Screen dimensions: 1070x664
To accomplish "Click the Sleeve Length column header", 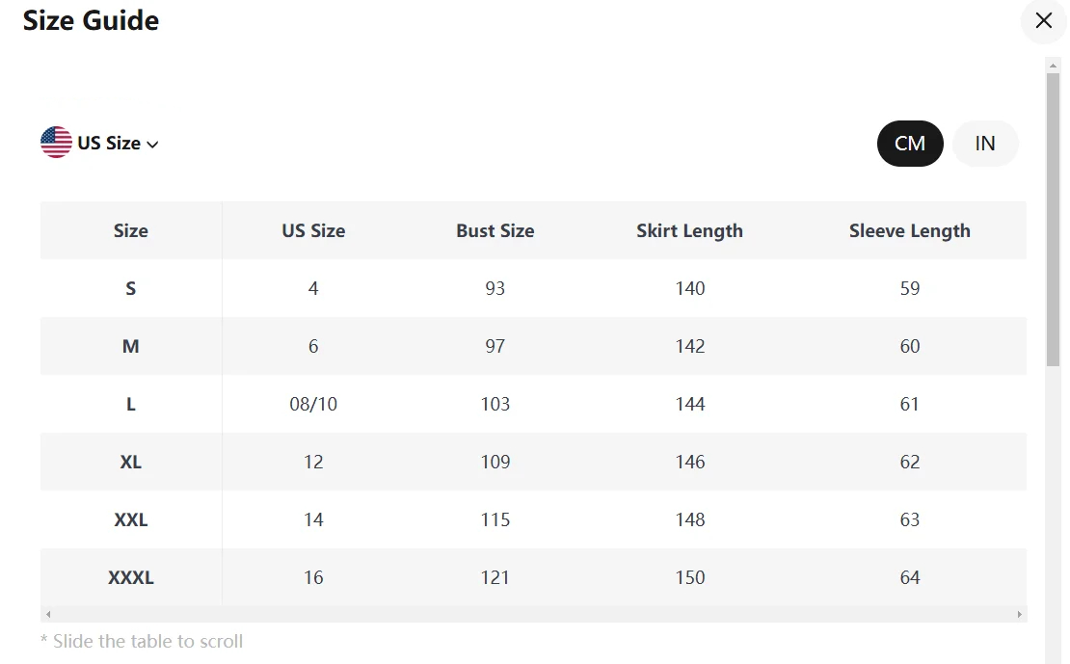I will coord(909,231).
